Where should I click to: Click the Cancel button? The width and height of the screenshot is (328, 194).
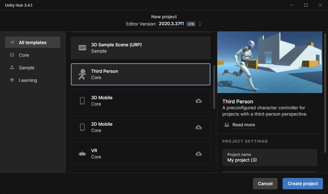point(265,184)
